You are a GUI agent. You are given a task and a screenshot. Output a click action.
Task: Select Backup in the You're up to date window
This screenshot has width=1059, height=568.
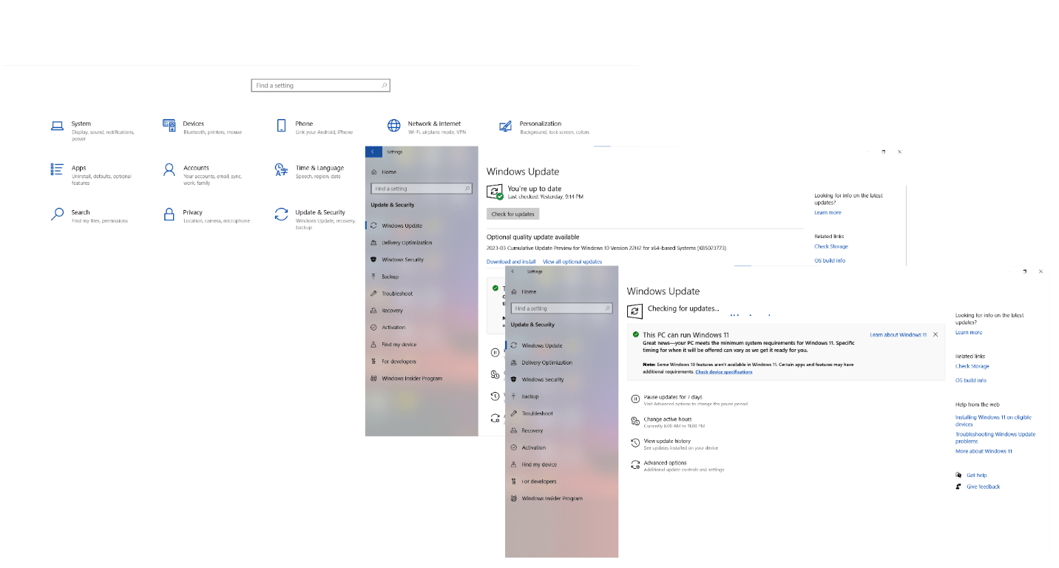(390, 277)
